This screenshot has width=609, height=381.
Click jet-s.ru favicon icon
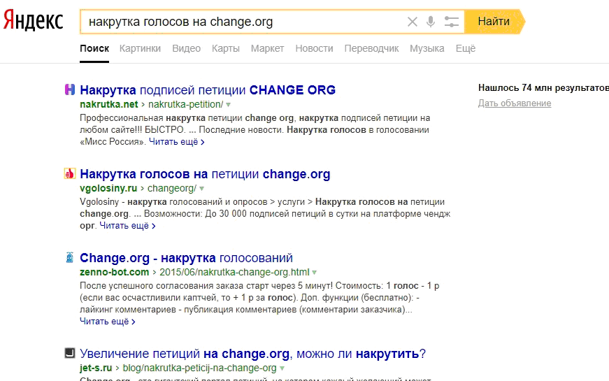click(70, 354)
